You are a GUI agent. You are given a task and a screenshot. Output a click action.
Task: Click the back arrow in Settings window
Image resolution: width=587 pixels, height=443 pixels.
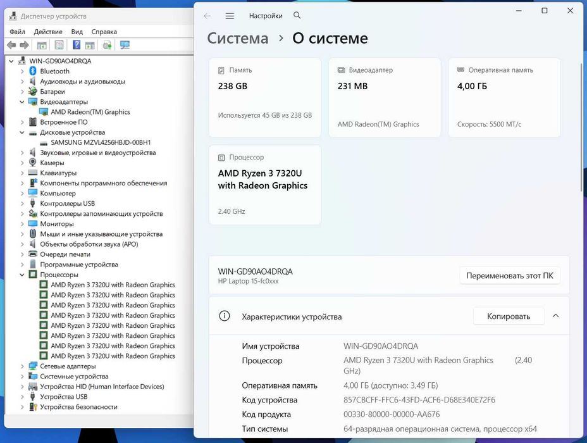(x=207, y=16)
